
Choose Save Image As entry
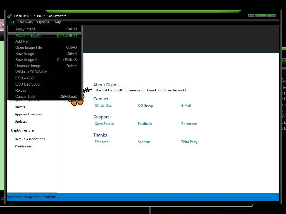pos(45,60)
